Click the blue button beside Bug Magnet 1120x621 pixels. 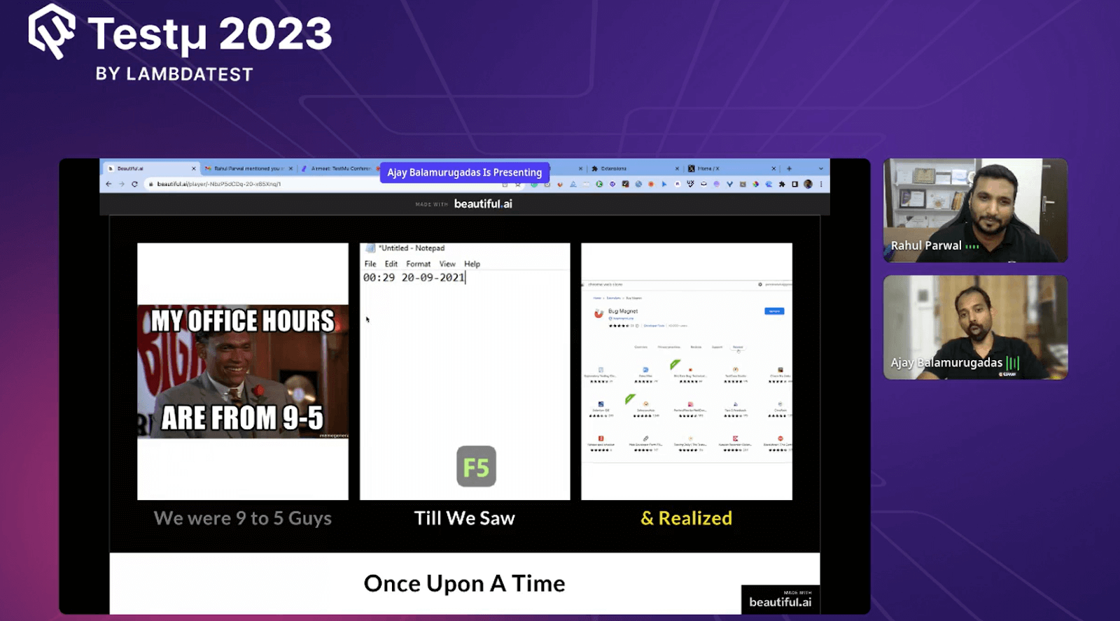pyautogui.click(x=774, y=311)
